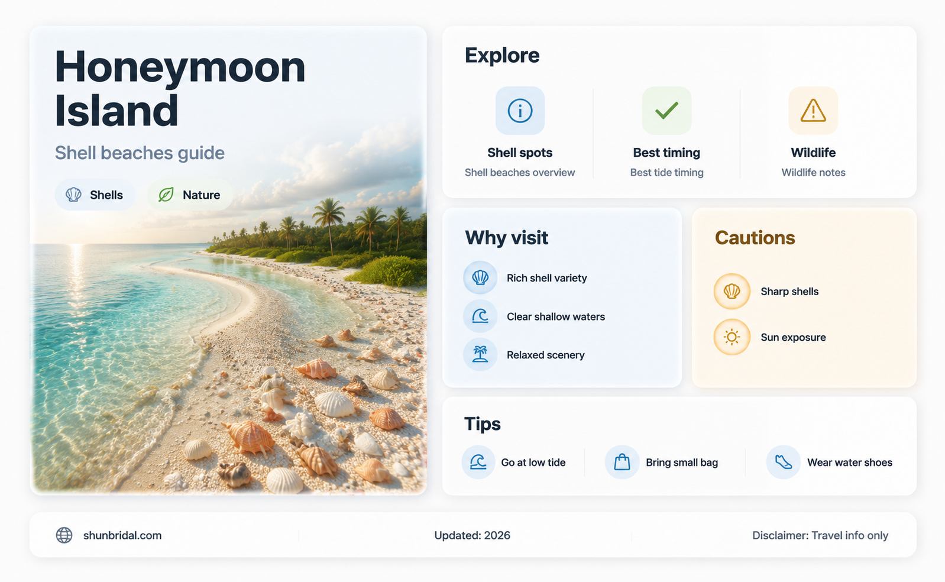This screenshot has width=945, height=582.
Task: Click the Go at low tide text
Action: (533, 463)
